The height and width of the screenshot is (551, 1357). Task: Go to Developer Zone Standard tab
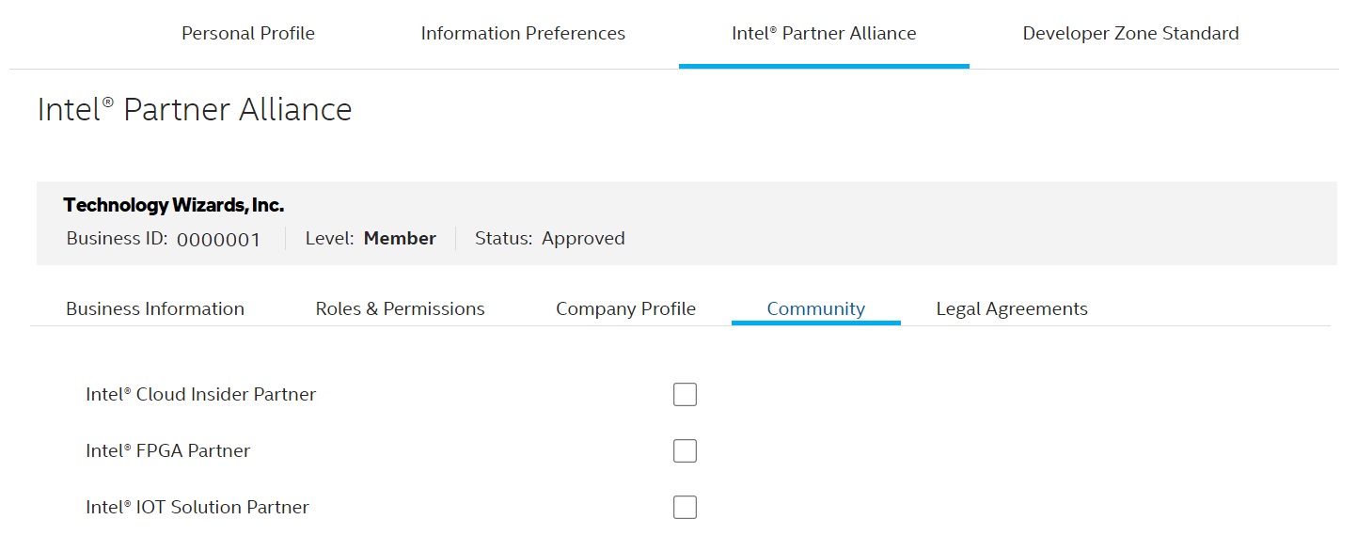(1130, 34)
